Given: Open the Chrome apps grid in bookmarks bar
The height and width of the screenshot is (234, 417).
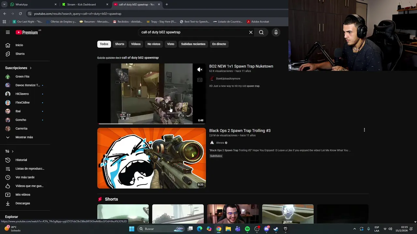Looking at the screenshot, I should pos(4,21).
